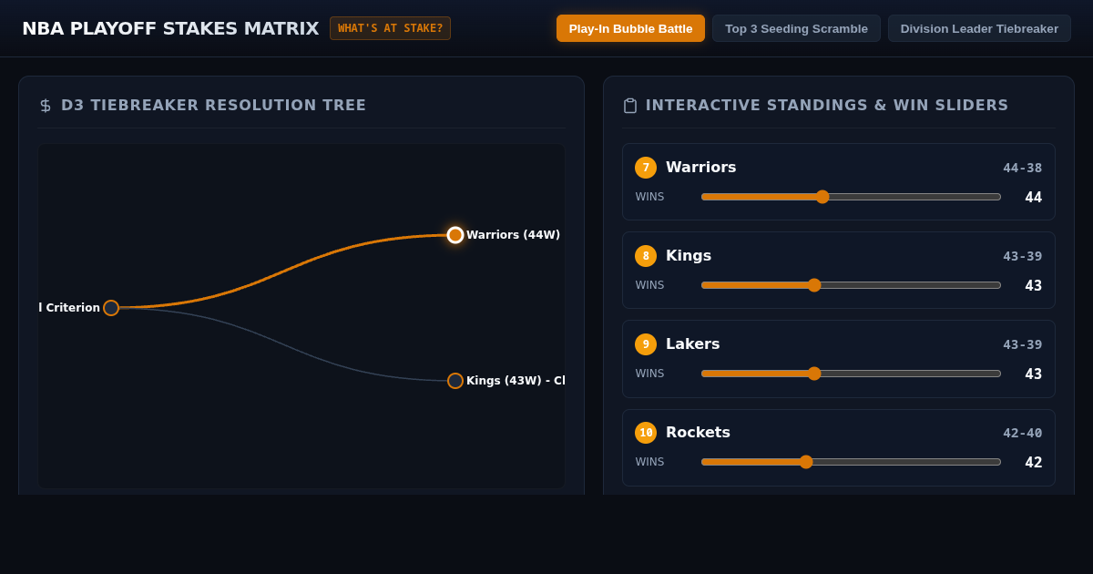This screenshot has width=1093, height=574.
Task: Select the Kings (43W) tree node
Action: (455, 381)
